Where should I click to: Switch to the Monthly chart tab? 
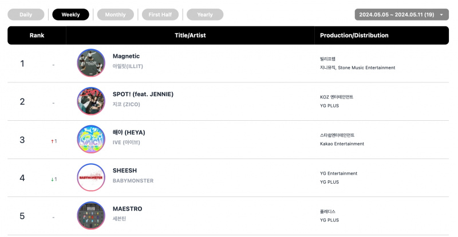click(116, 15)
